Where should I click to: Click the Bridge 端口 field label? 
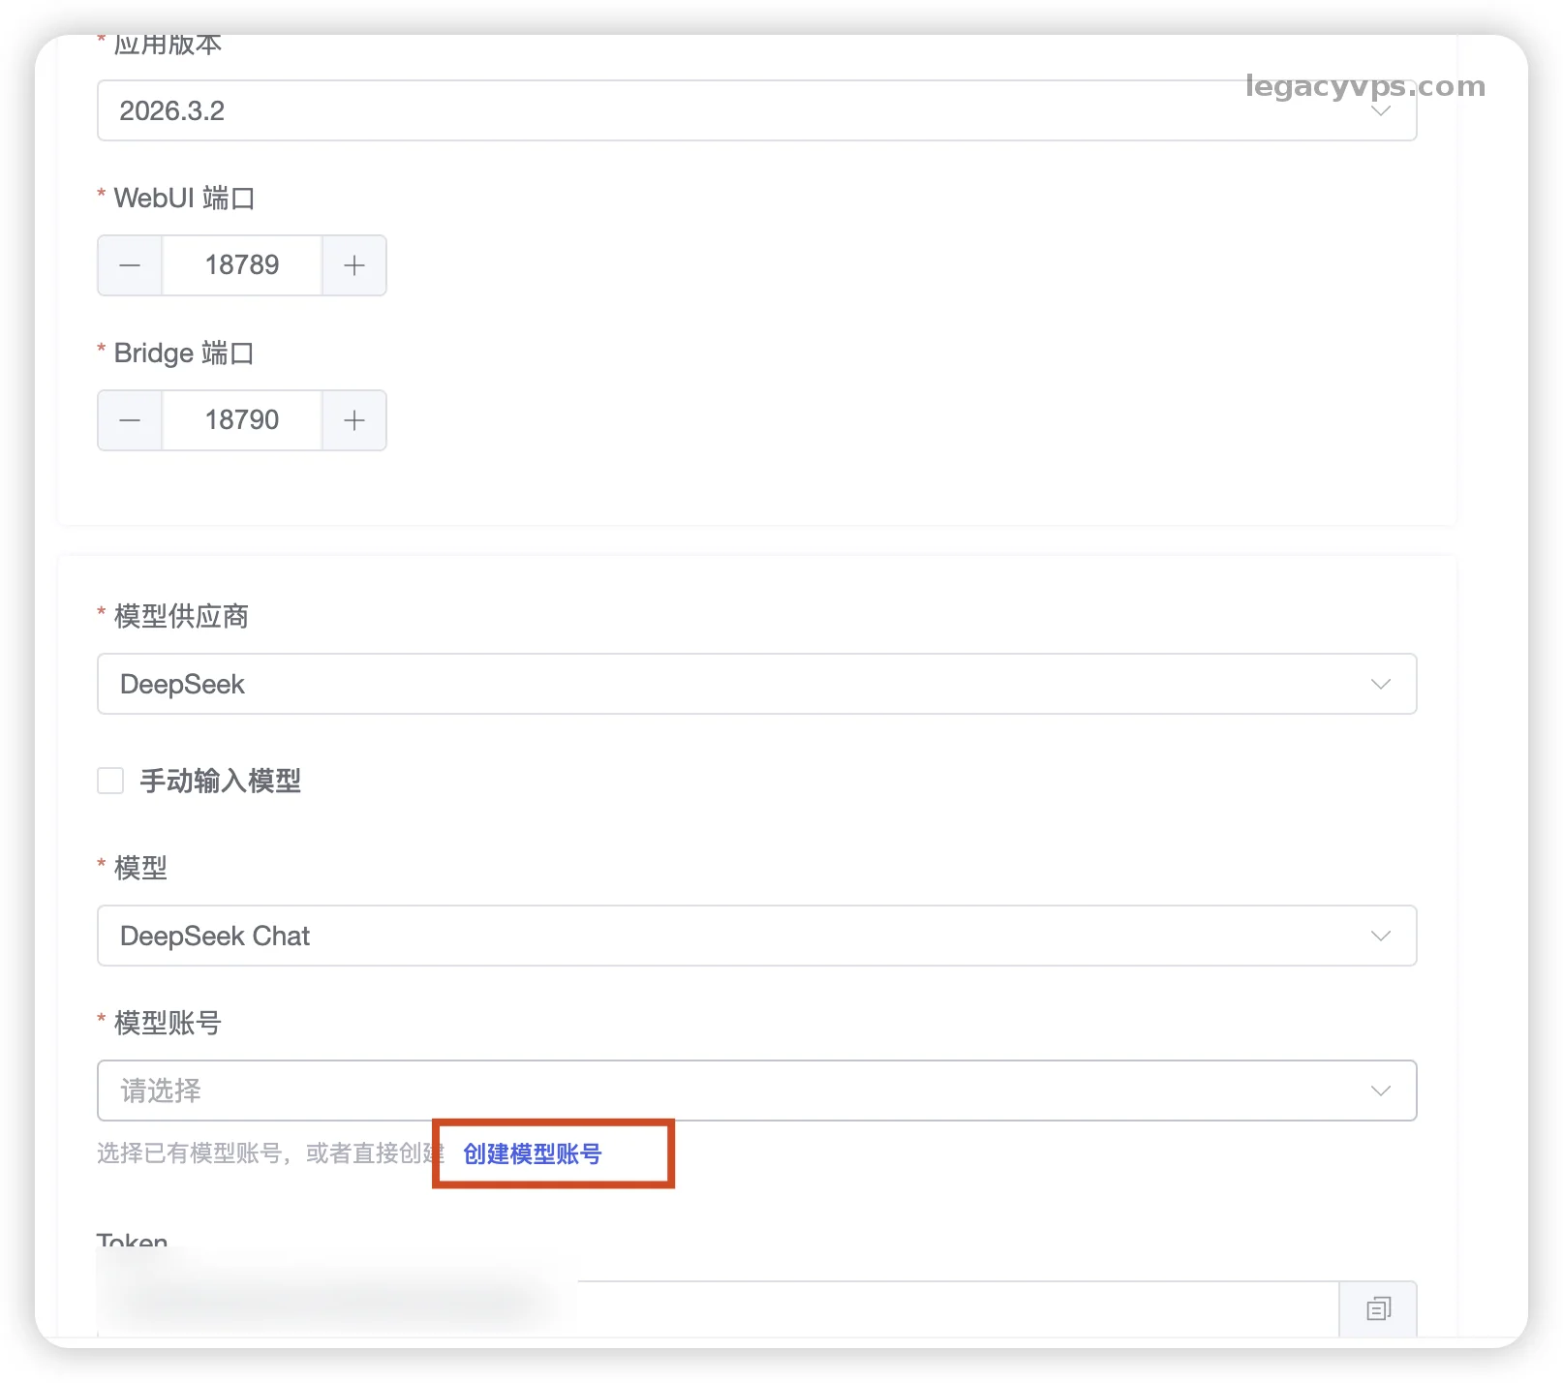click(x=183, y=353)
